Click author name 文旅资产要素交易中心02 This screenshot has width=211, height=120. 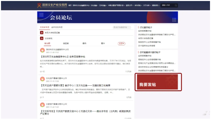click(56, 104)
